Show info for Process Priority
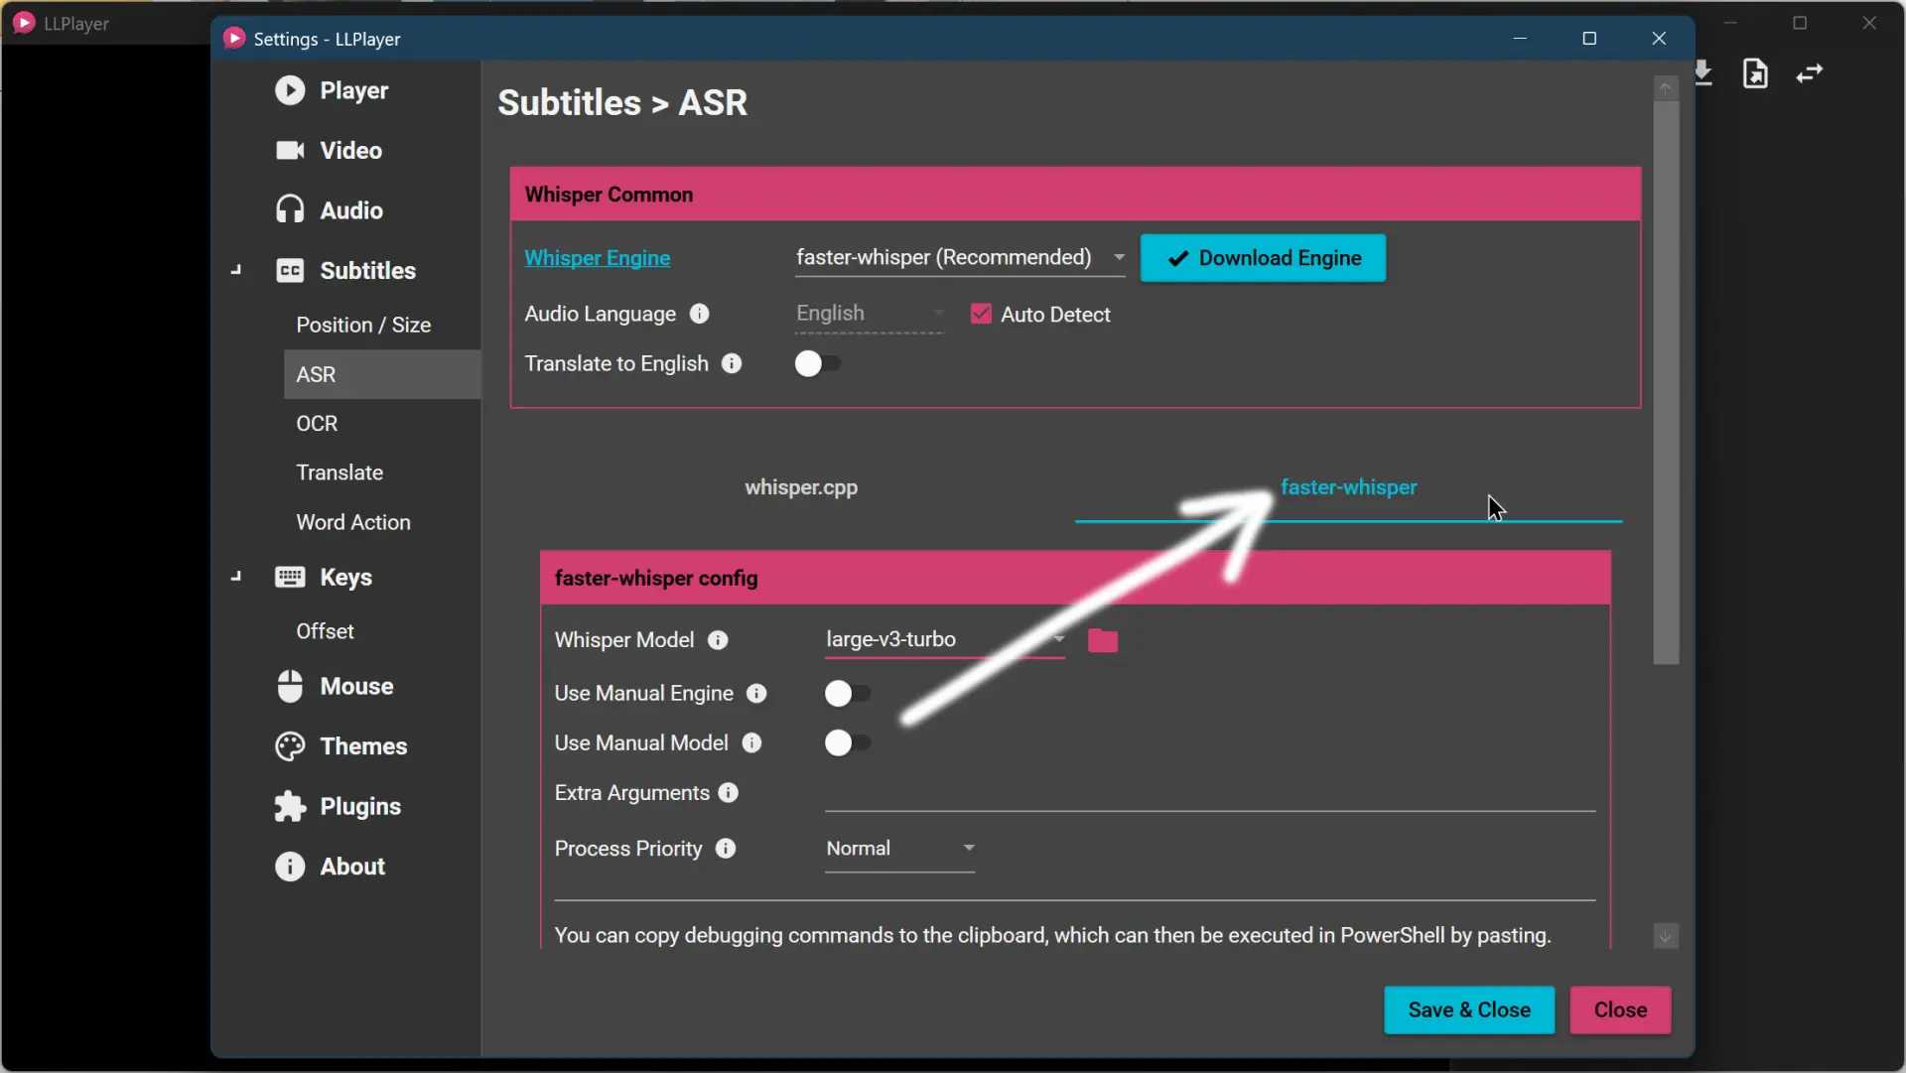This screenshot has width=1906, height=1073. [x=726, y=849]
